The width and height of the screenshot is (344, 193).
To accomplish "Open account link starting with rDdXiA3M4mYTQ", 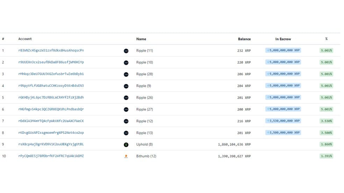I will (51, 121).
